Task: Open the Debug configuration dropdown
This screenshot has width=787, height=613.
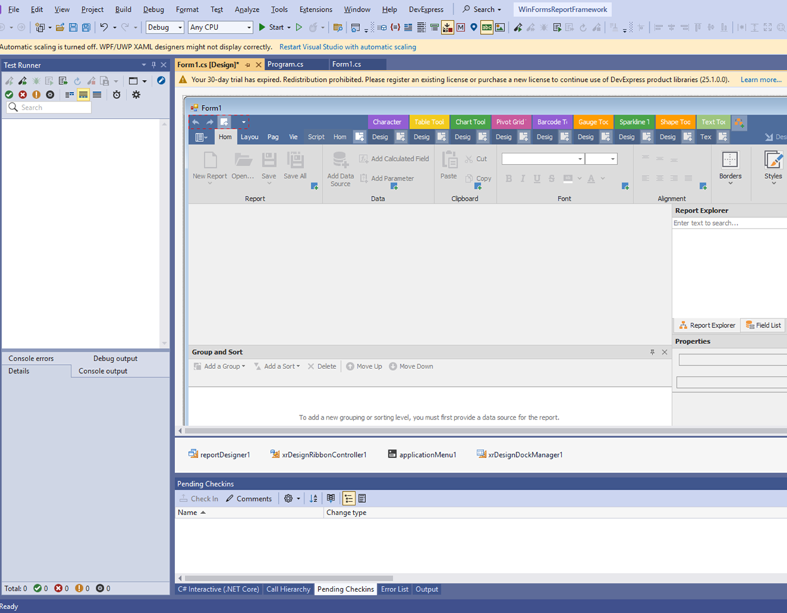Action: click(x=165, y=28)
